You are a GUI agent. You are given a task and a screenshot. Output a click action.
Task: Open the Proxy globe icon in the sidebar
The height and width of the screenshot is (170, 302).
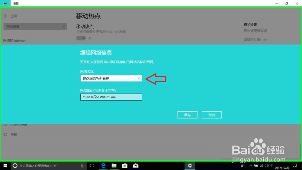click(x=5, y=135)
